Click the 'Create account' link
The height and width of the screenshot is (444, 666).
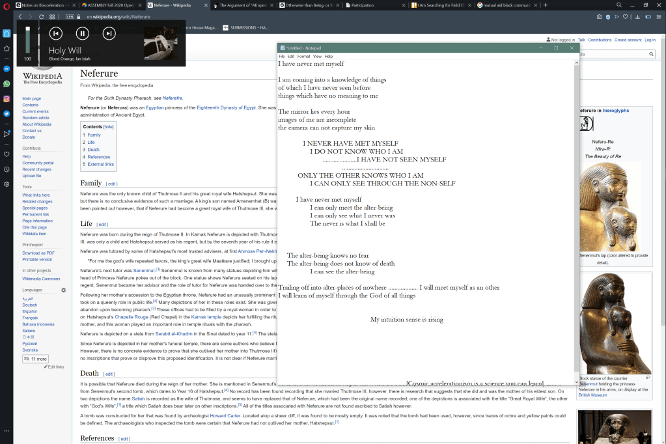pyautogui.click(x=628, y=40)
